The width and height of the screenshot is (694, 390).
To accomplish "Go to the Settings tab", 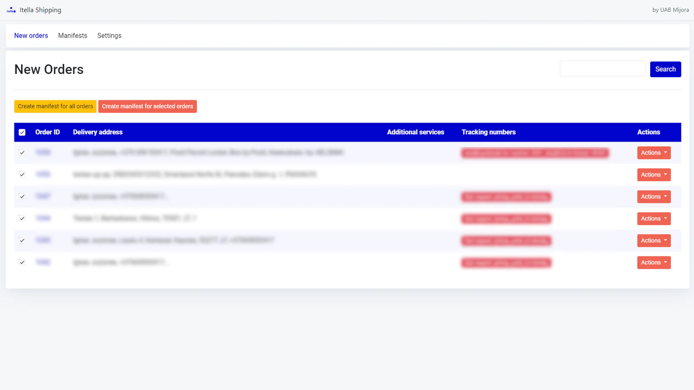I will click(109, 36).
